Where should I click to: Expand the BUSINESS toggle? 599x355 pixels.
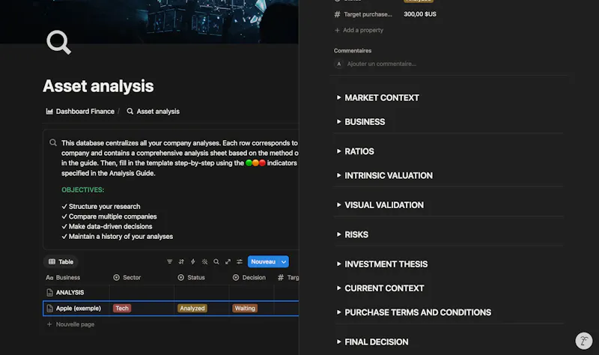(x=338, y=121)
